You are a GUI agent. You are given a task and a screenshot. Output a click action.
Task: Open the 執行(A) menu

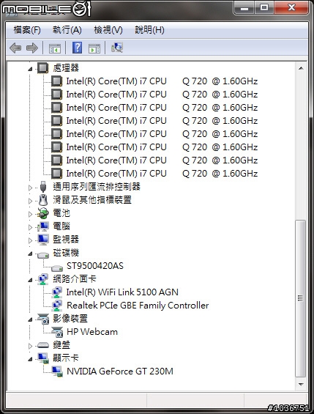point(67,30)
